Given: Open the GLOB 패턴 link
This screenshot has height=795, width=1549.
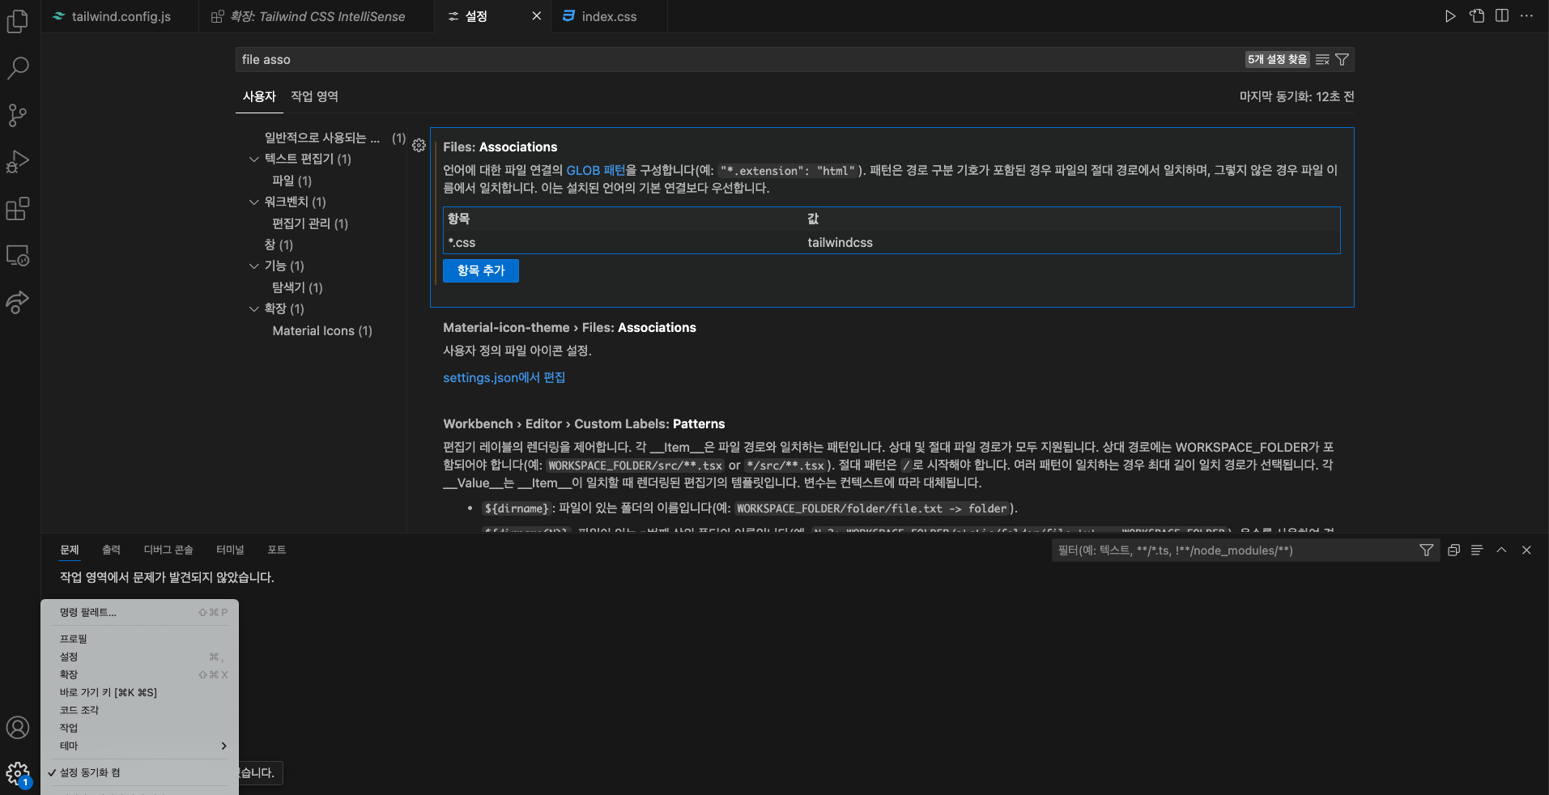Looking at the screenshot, I should pos(596,170).
